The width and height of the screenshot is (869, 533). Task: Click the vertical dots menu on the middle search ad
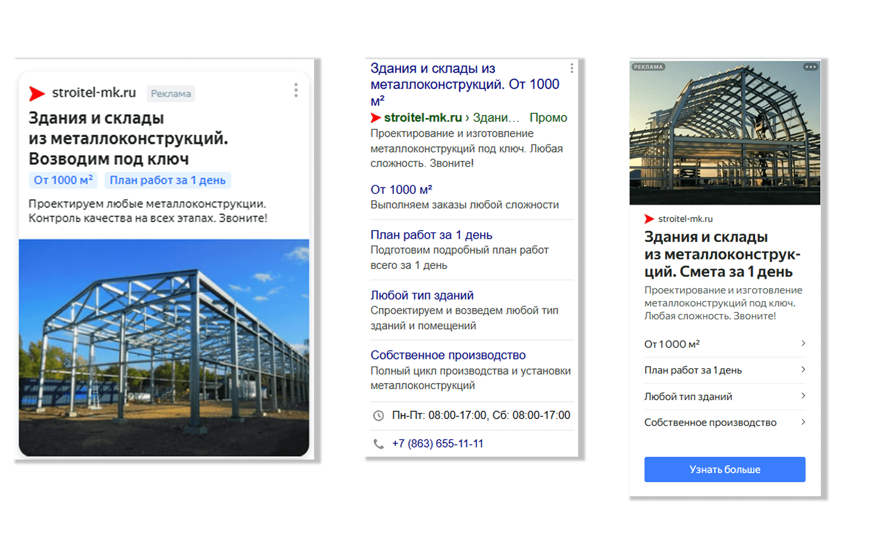coord(572,68)
